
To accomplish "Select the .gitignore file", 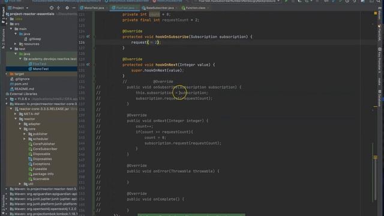I will [x=22, y=79].
